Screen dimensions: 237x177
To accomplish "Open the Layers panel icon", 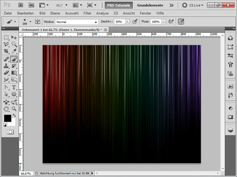I will click(230, 130).
